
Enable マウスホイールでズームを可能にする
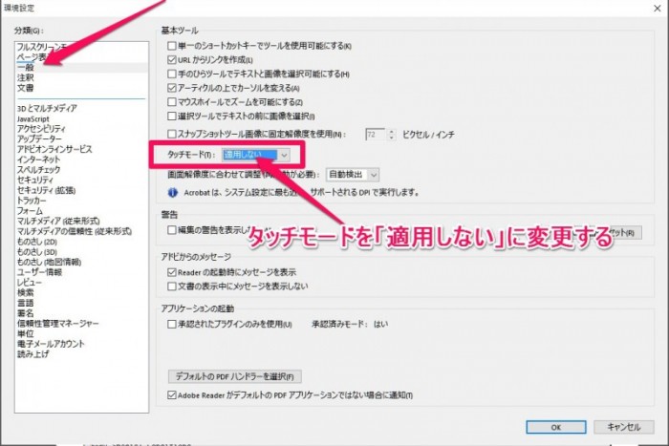(x=172, y=102)
